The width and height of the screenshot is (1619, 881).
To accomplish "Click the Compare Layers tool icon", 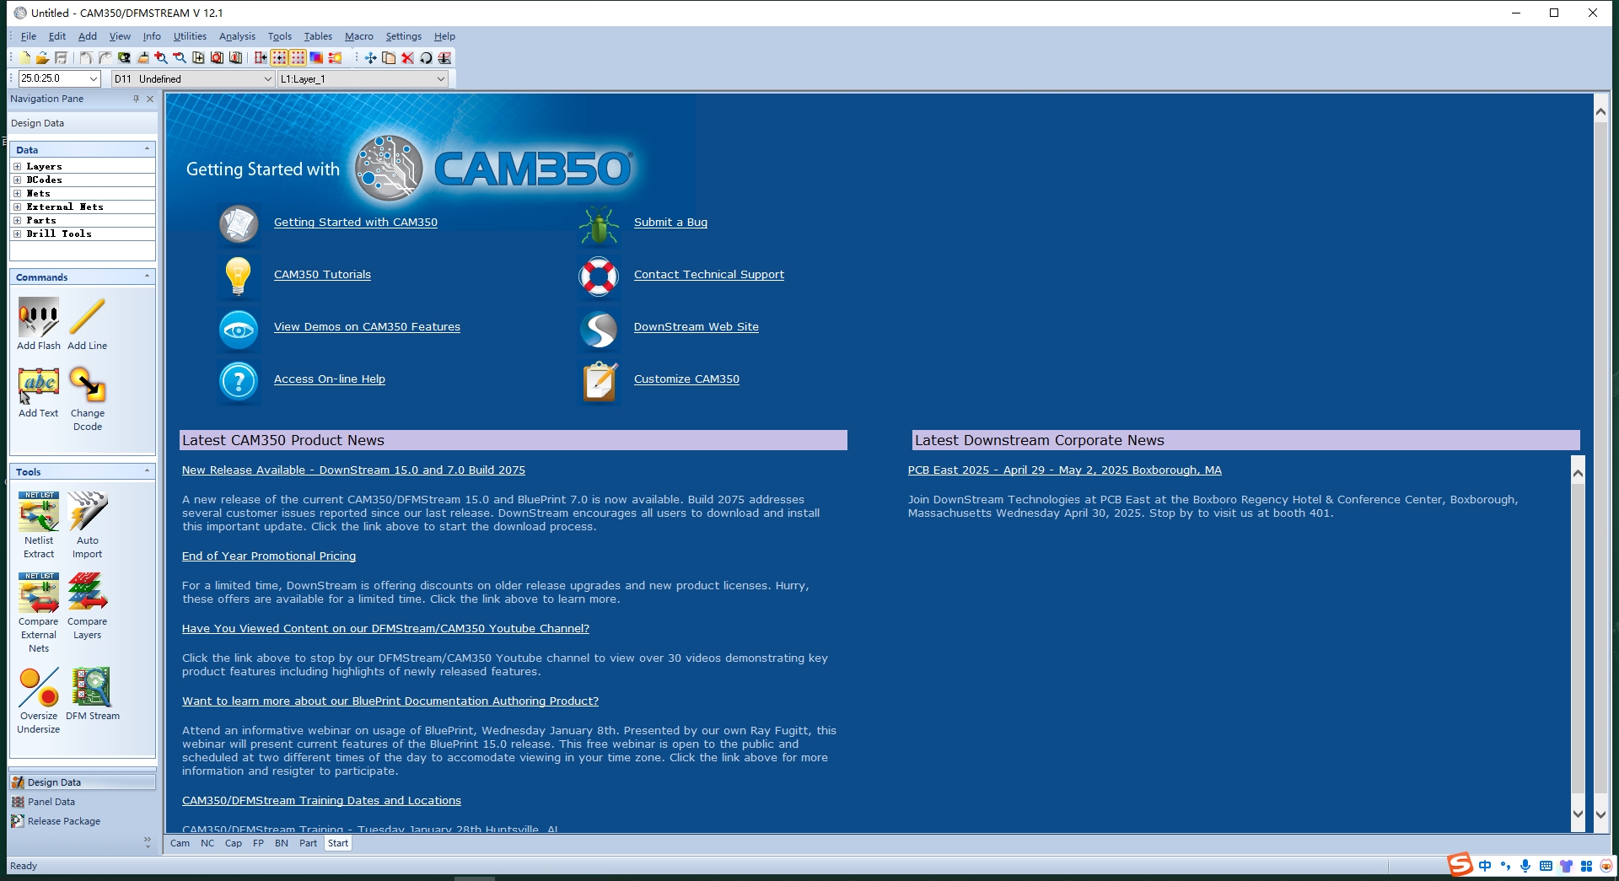I will pyautogui.click(x=87, y=593).
